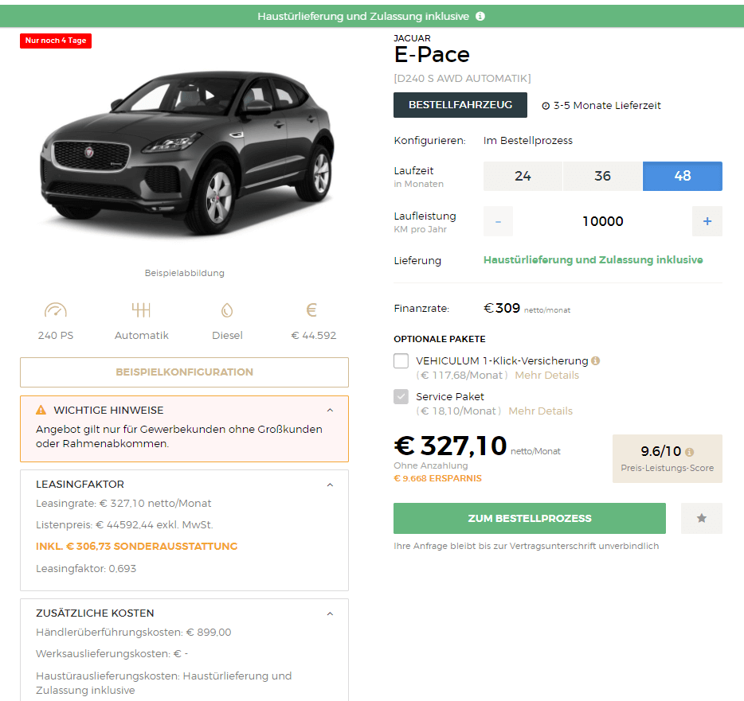Collapse the Zusätzliche Kosten panel
The height and width of the screenshot is (701, 744).
pos(331,613)
